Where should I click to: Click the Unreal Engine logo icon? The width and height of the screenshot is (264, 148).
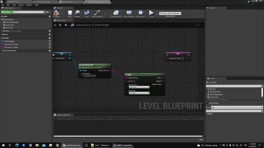(x=2, y=2)
